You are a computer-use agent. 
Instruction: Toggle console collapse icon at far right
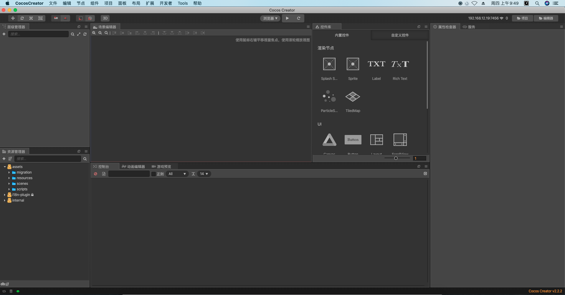tap(425, 174)
